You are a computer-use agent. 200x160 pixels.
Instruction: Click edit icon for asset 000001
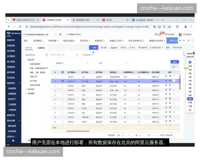[166, 76]
